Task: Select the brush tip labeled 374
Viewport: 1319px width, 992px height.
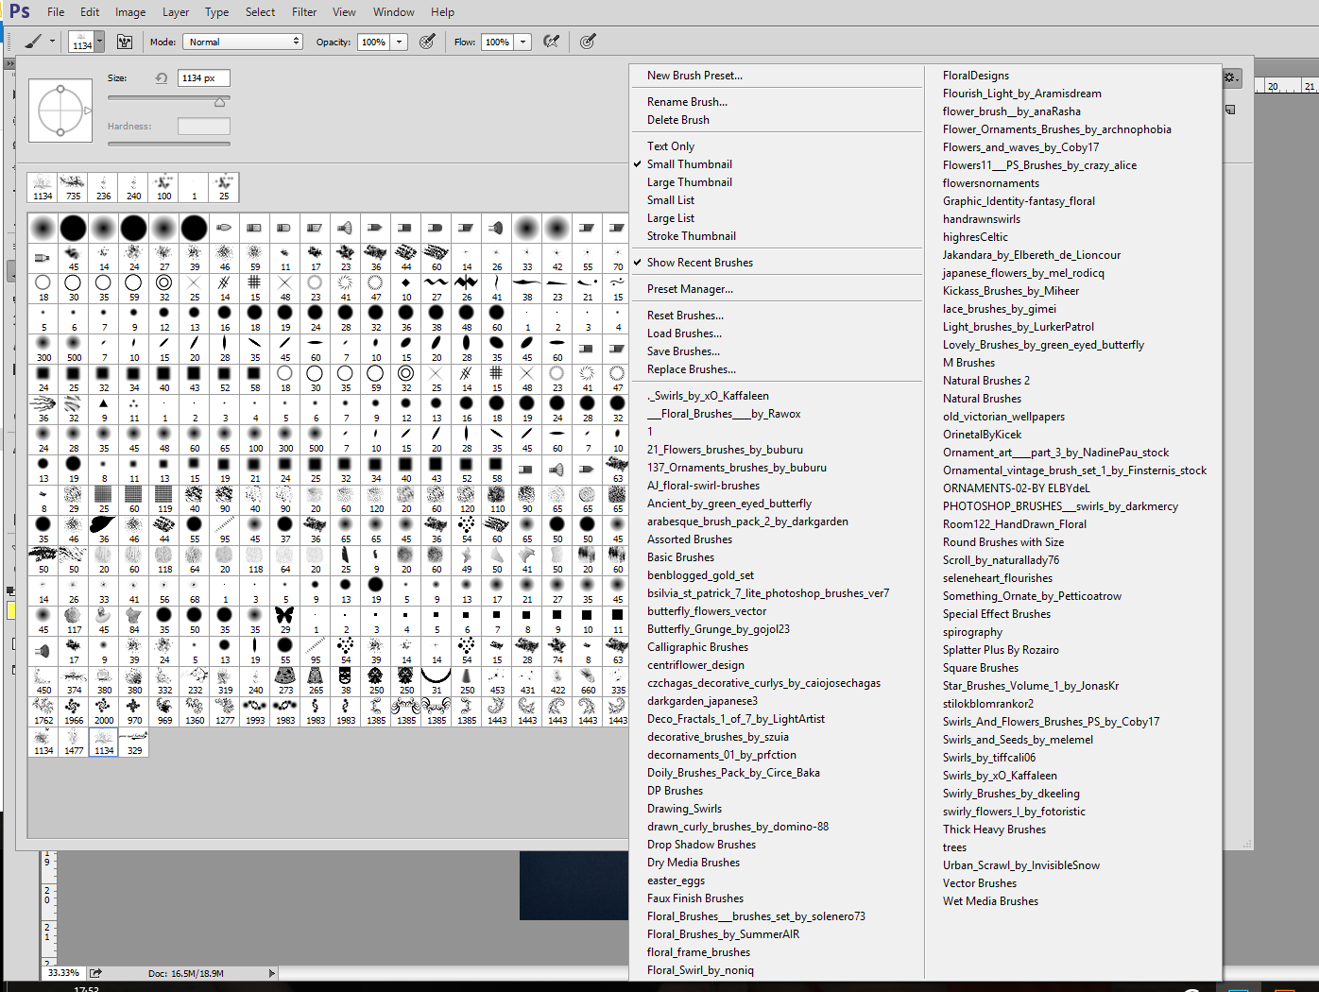Action: (74, 681)
